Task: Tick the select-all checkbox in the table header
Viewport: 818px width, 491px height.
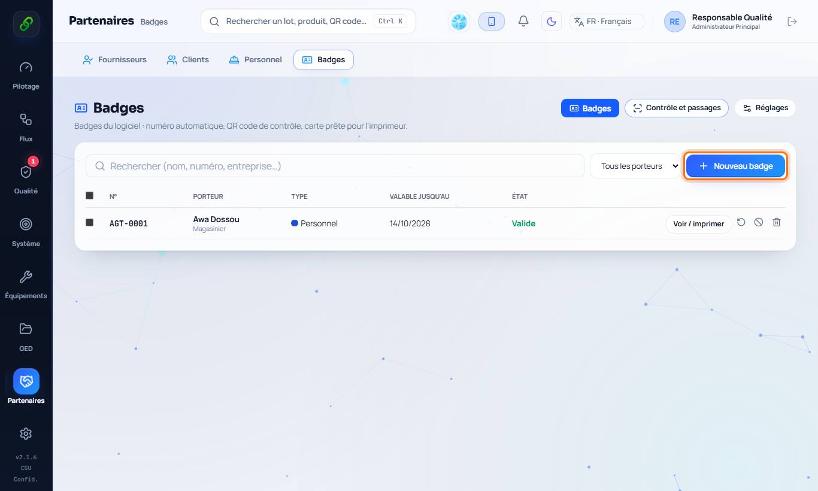Action: coord(90,195)
